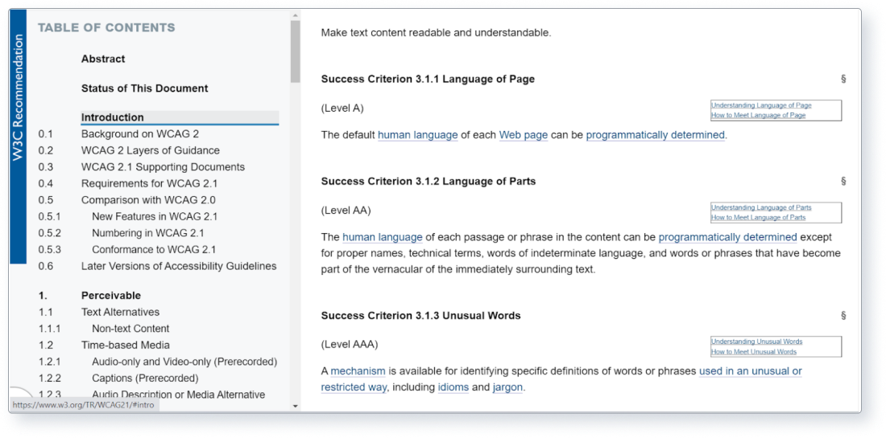886x438 pixels.
Task: Open Requirements for WCAG 2.1
Action: point(149,183)
